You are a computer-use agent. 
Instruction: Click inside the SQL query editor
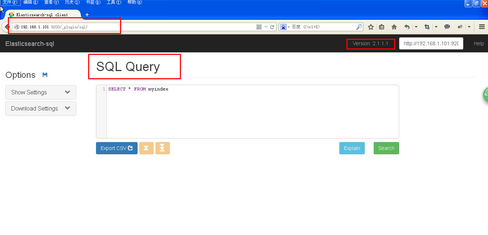tap(253, 112)
